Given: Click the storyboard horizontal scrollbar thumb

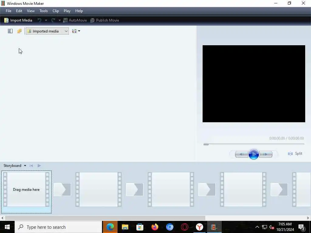Looking at the screenshot, I should [x=105, y=218].
